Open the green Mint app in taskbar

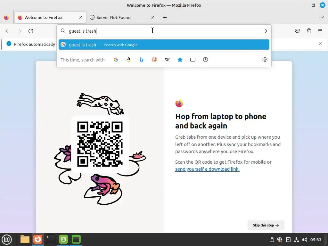coord(63,239)
